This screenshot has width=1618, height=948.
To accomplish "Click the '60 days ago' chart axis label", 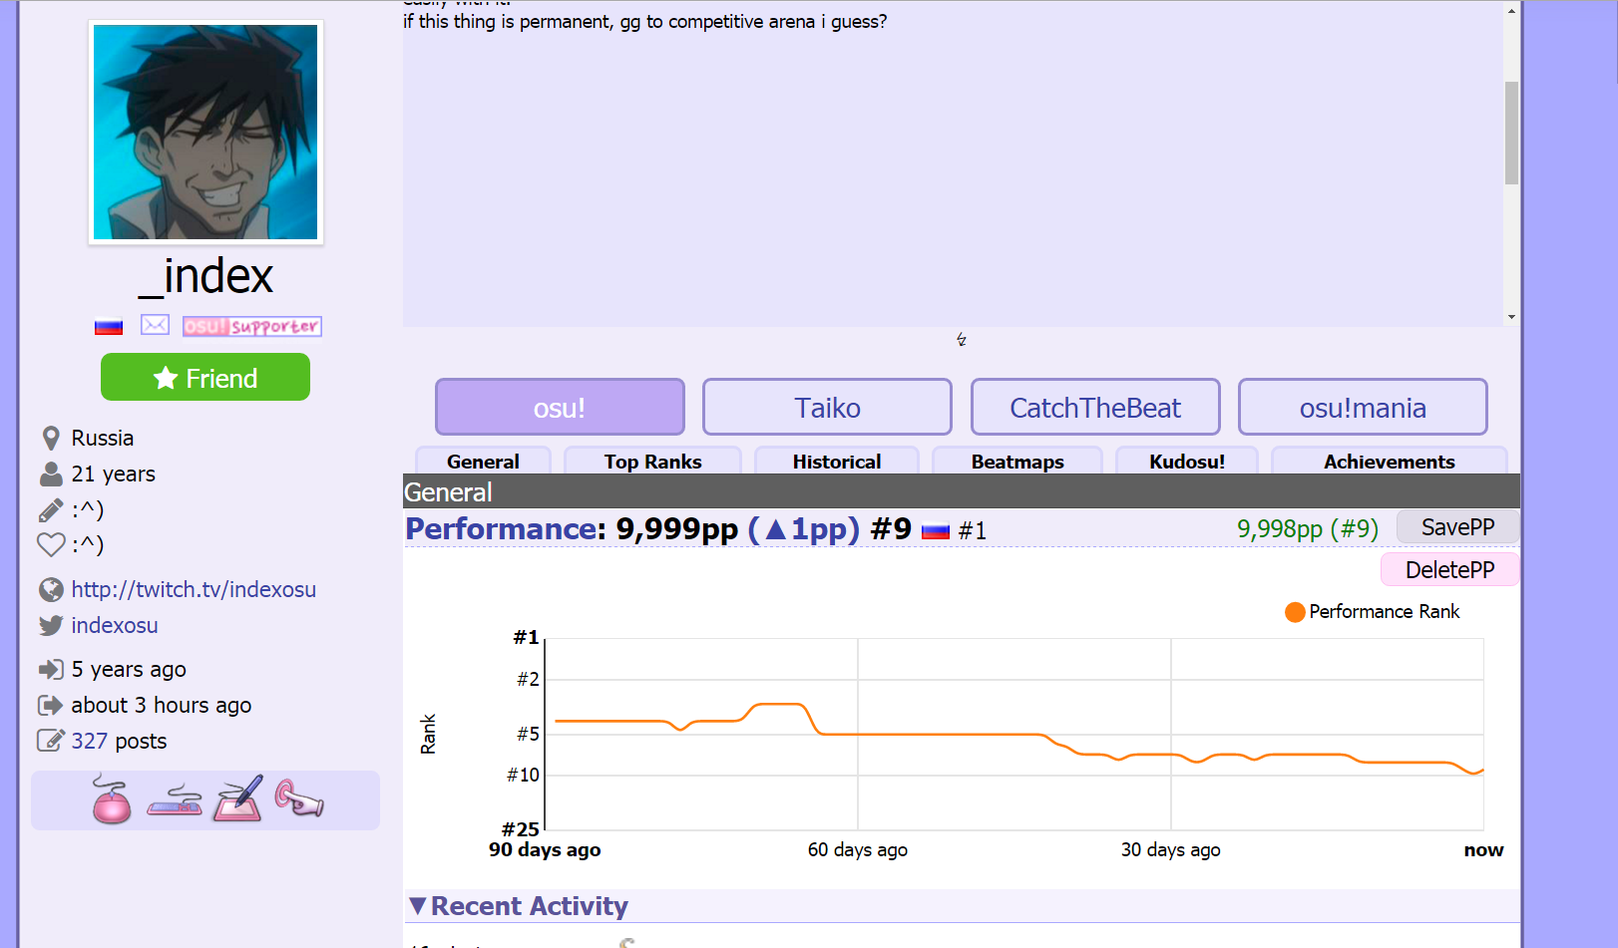I will (858, 850).
